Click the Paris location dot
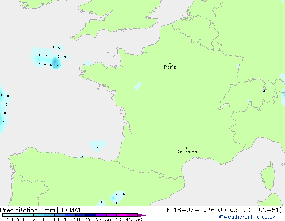Screen dimensions: 285x221 click(x=170, y=63)
